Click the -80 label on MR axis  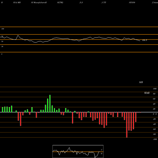tap(154, 134)
